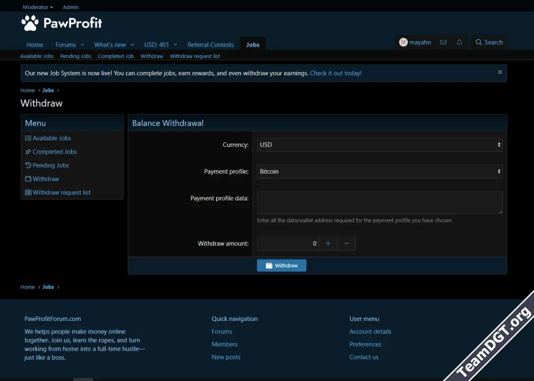This screenshot has width=534, height=381.
Task: Go to Referral Contests tab
Action: pos(210,45)
